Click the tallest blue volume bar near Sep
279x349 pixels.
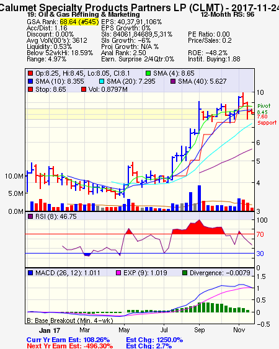point(199,198)
